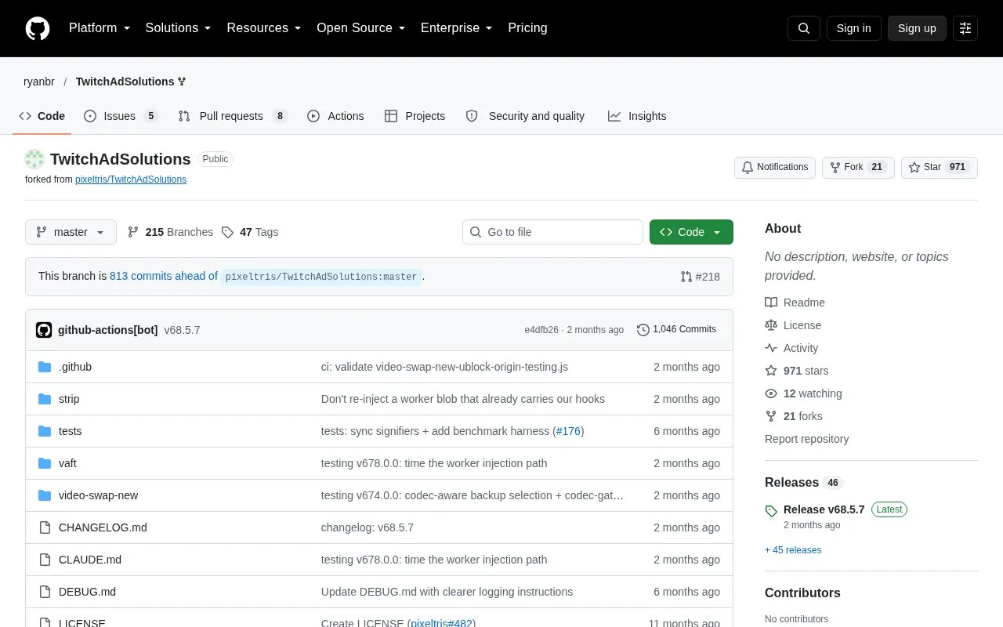Open the Open Source dropdown
This screenshot has height=627, width=1003.
361,28
